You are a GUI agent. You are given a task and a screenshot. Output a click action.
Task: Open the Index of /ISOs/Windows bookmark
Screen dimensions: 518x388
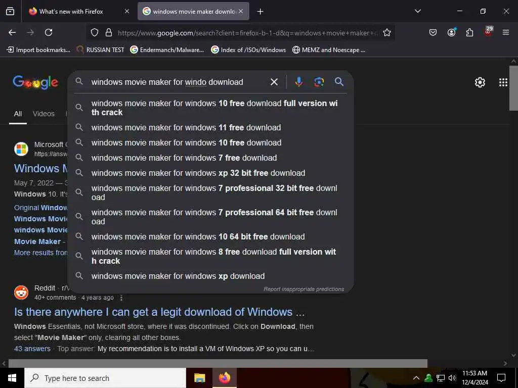coord(248,50)
